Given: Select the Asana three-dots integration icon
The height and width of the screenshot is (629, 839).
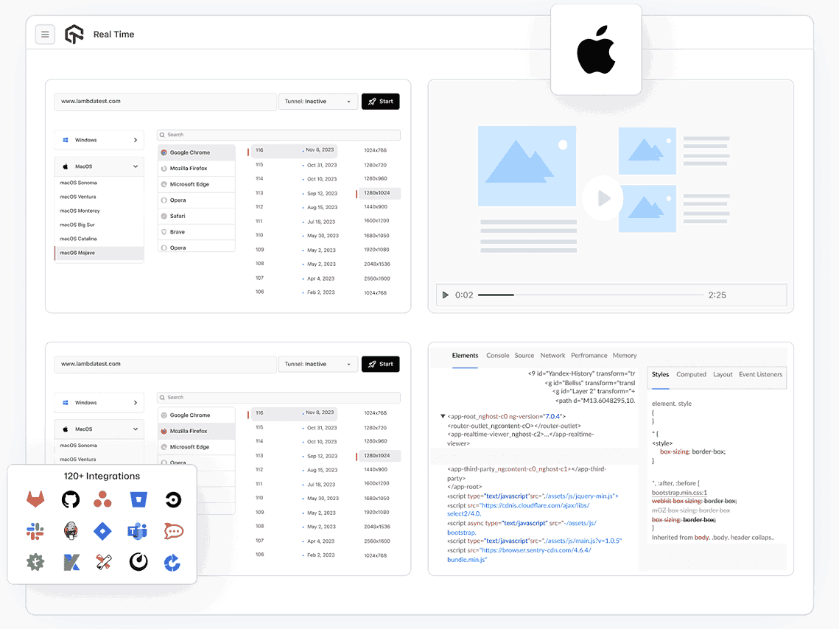Looking at the screenshot, I should (102, 499).
